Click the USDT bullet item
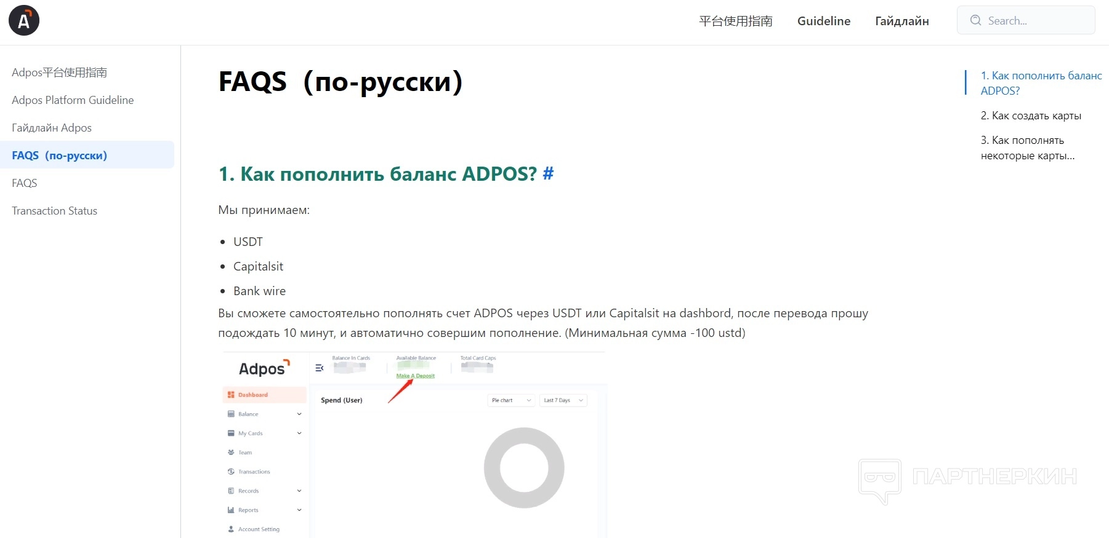1109x538 pixels. click(248, 242)
